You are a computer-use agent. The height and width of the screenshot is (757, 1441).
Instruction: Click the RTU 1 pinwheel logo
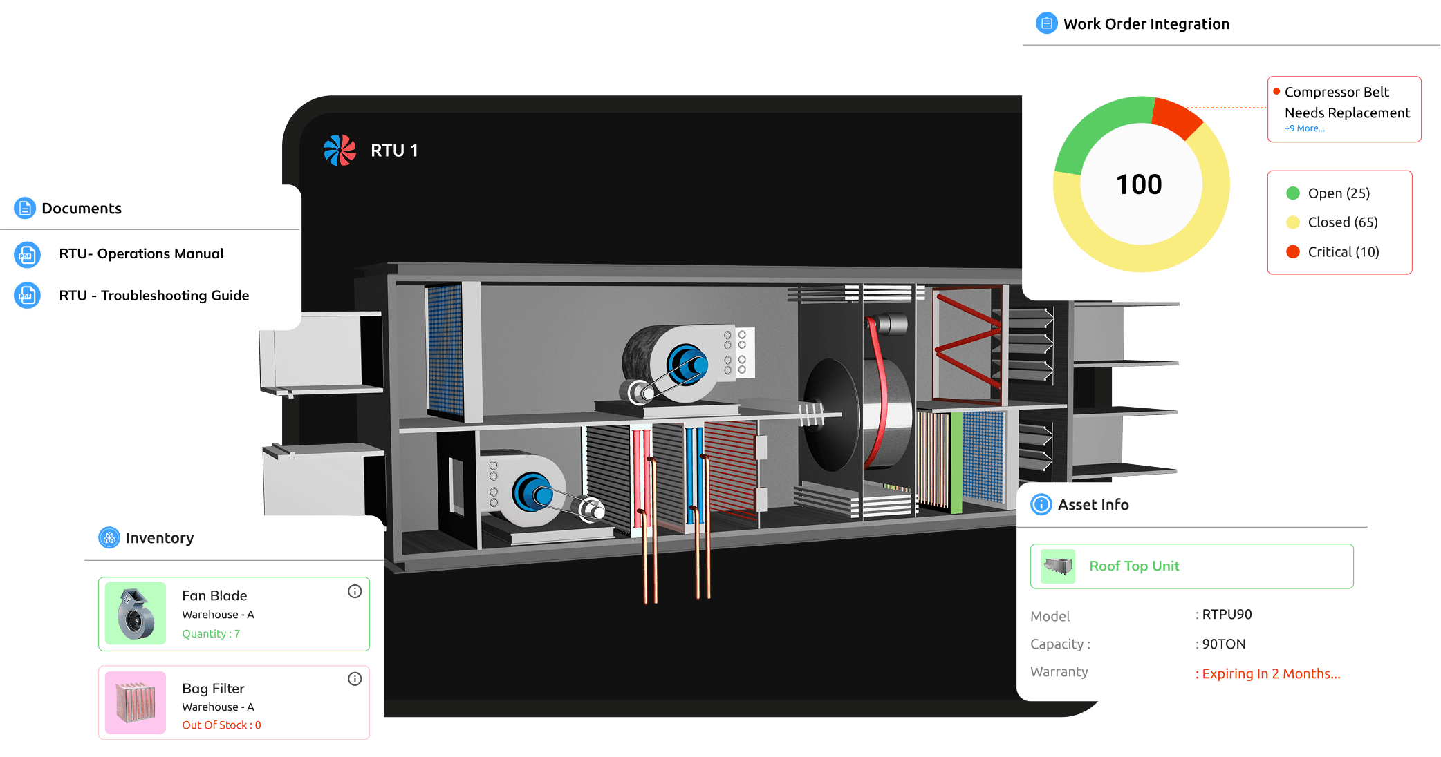click(340, 150)
